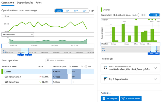Reset the time range zoom
The width and height of the screenshot is (162, 102).
[5, 51]
